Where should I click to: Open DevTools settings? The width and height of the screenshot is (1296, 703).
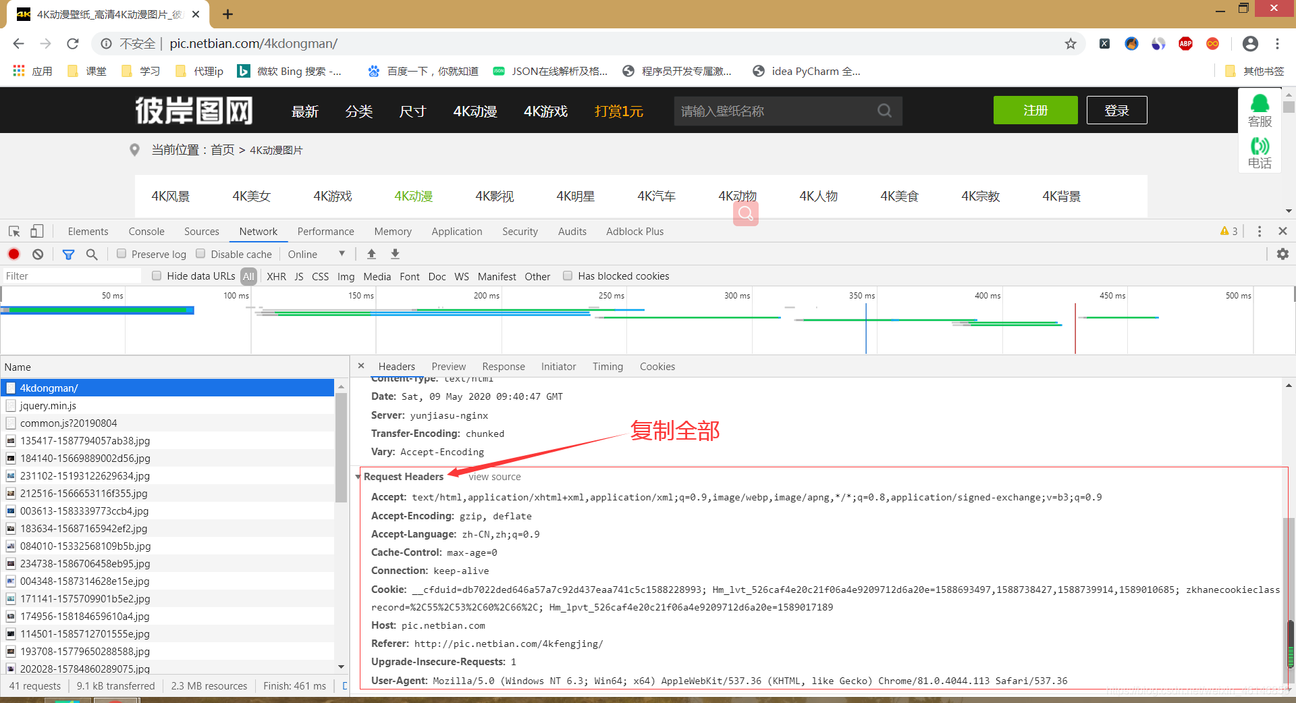point(1282,254)
